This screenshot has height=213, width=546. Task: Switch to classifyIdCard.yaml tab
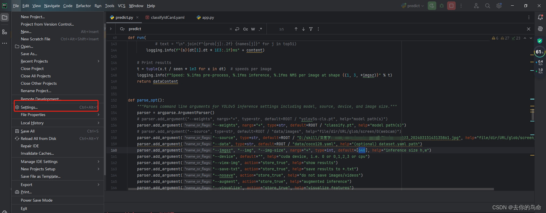pyautogui.click(x=165, y=17)
